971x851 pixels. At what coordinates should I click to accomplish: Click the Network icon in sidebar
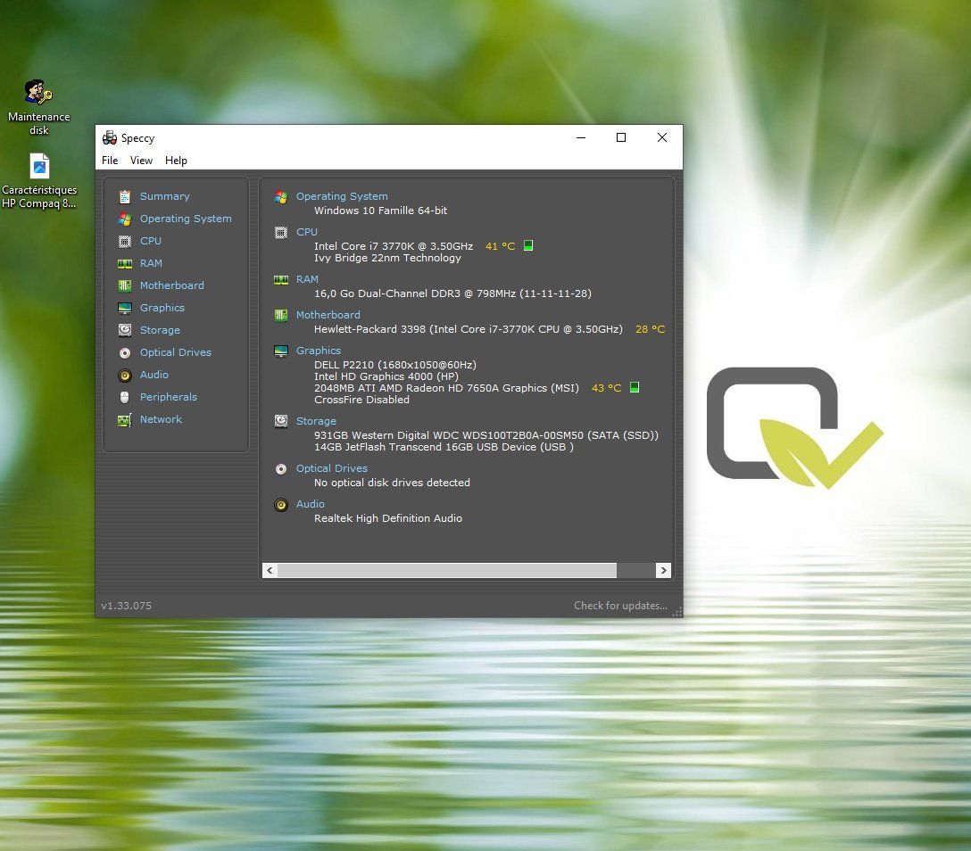coord(124,419)
